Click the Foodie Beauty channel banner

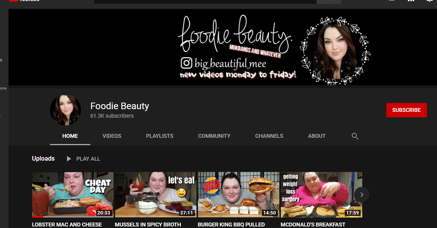223,47
